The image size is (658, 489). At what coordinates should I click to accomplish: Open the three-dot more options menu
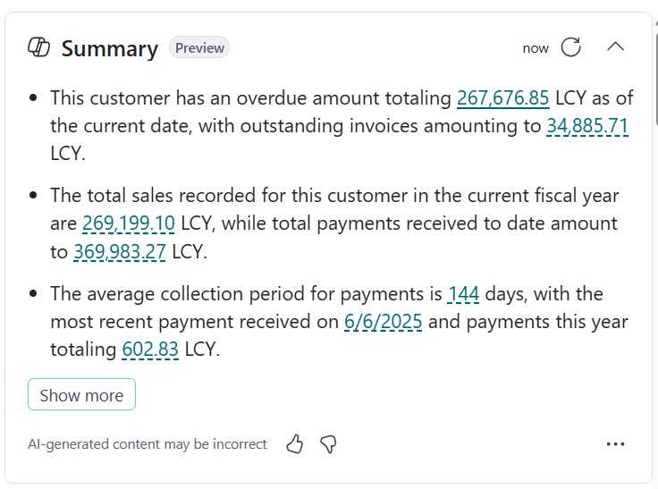pos(615,443)
